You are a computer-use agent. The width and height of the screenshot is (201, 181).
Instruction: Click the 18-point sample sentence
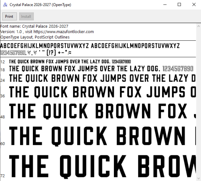101,69
